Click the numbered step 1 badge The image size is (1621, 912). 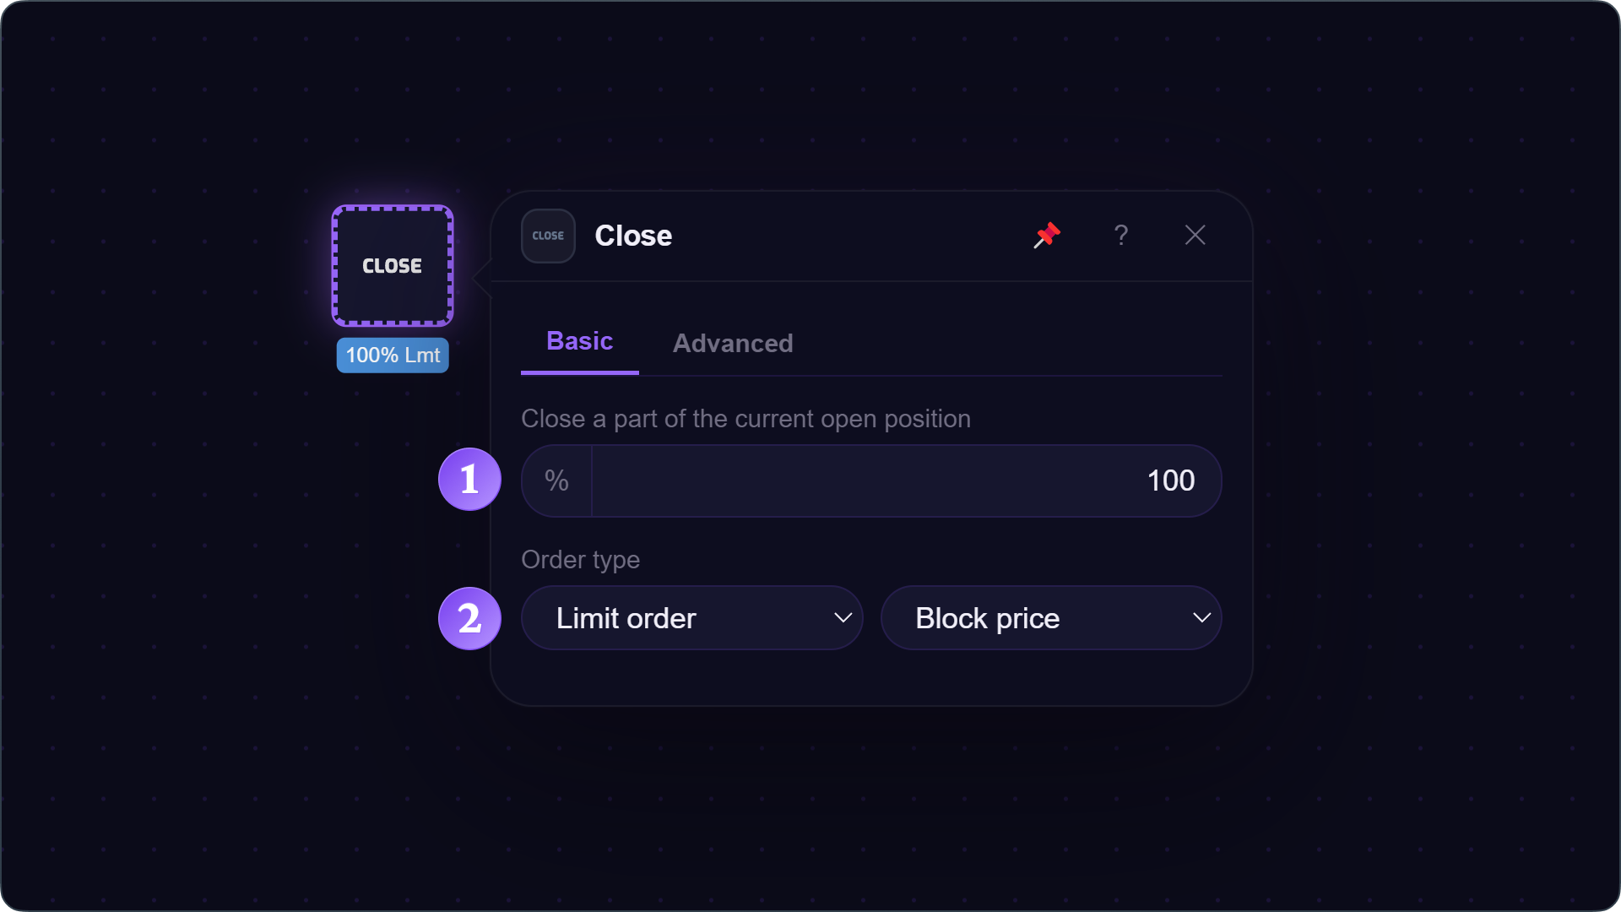click(469, 479)
